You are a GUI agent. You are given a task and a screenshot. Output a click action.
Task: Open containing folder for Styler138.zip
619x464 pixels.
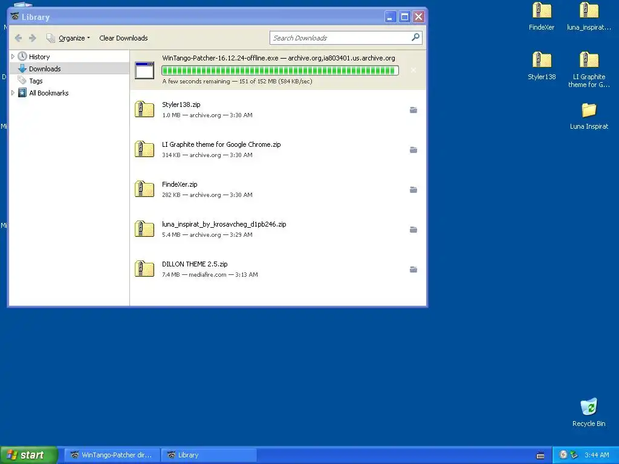point(413,110)
